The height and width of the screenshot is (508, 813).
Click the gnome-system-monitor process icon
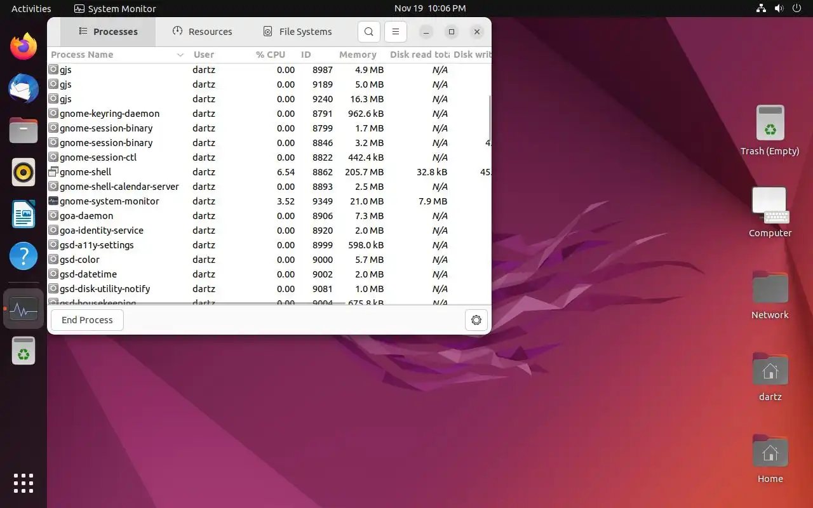[53, 201]
